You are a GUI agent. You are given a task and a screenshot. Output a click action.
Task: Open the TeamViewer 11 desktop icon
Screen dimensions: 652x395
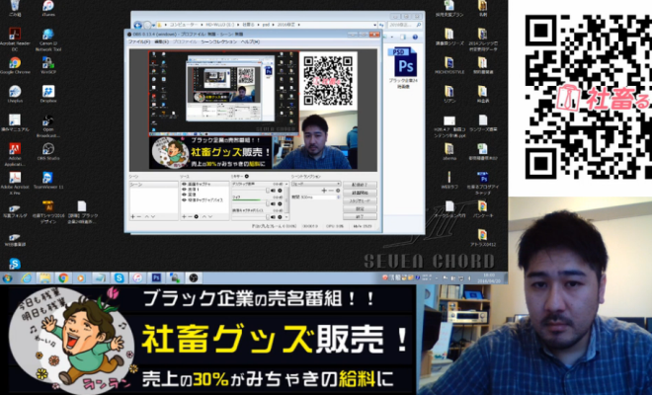click(x=47, y=176)
